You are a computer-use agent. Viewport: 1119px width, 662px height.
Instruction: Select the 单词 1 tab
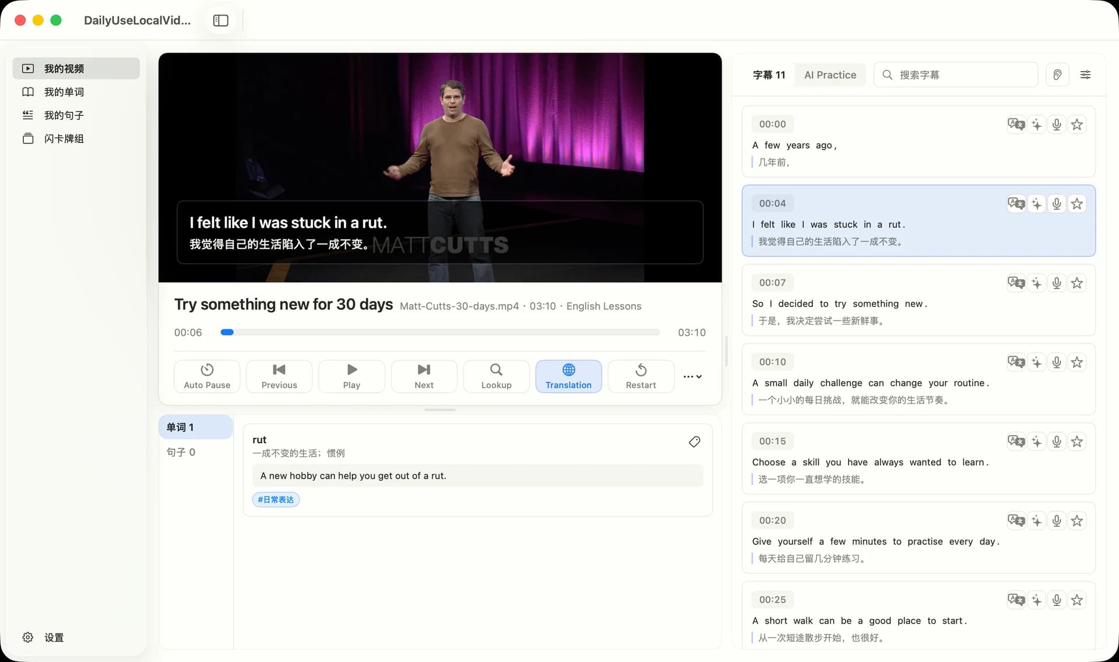[196, 427]
